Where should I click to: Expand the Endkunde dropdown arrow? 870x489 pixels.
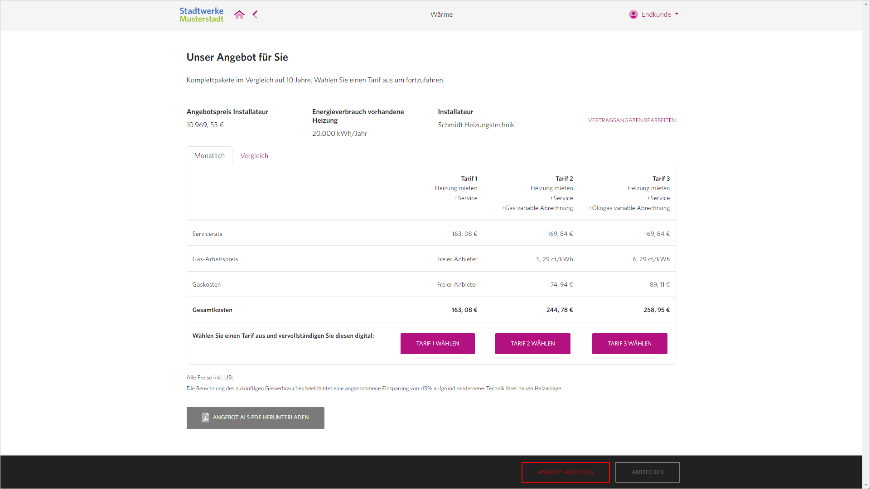pyautogui.click(x=677, y=14)
